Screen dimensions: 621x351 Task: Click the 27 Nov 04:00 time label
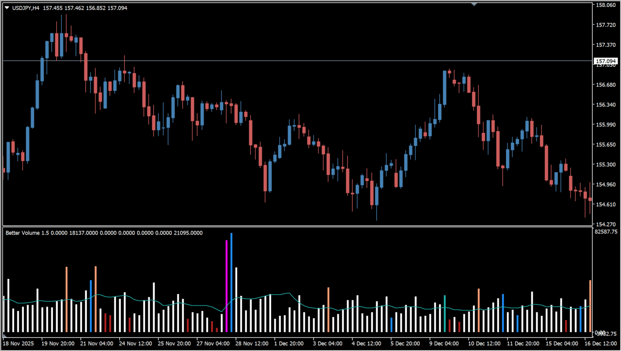(x=213, y=343)
